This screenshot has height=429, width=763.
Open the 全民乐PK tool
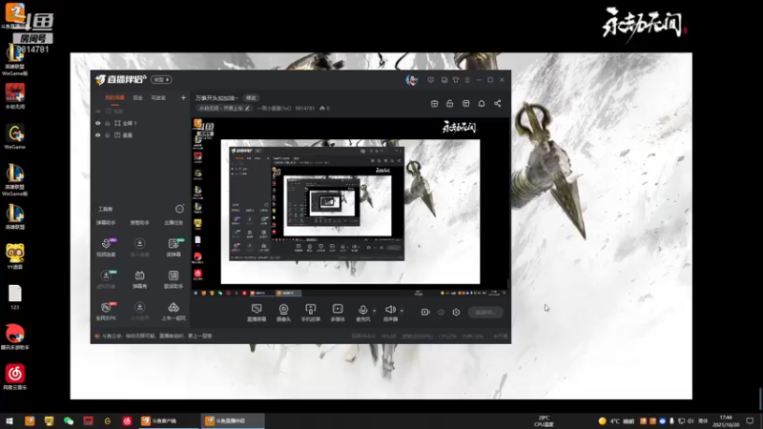tap(106, 312)
